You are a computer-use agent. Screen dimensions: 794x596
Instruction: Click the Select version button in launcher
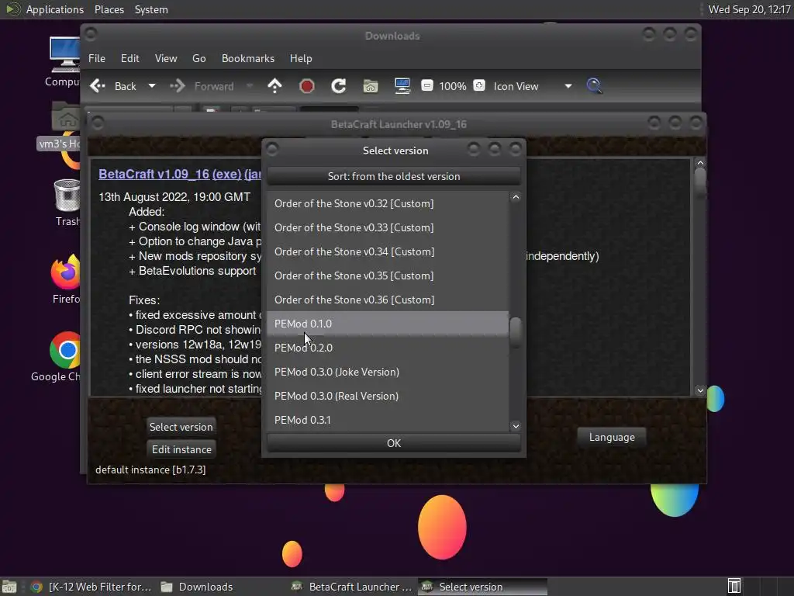181,427
